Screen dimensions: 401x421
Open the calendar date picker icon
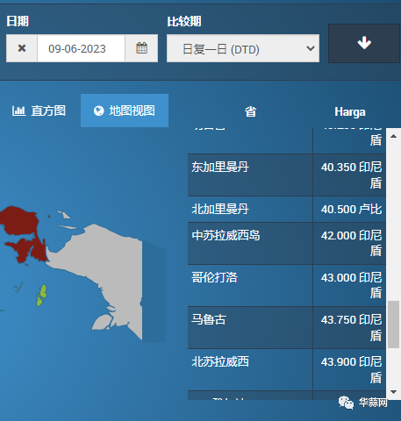click(141, 48)
